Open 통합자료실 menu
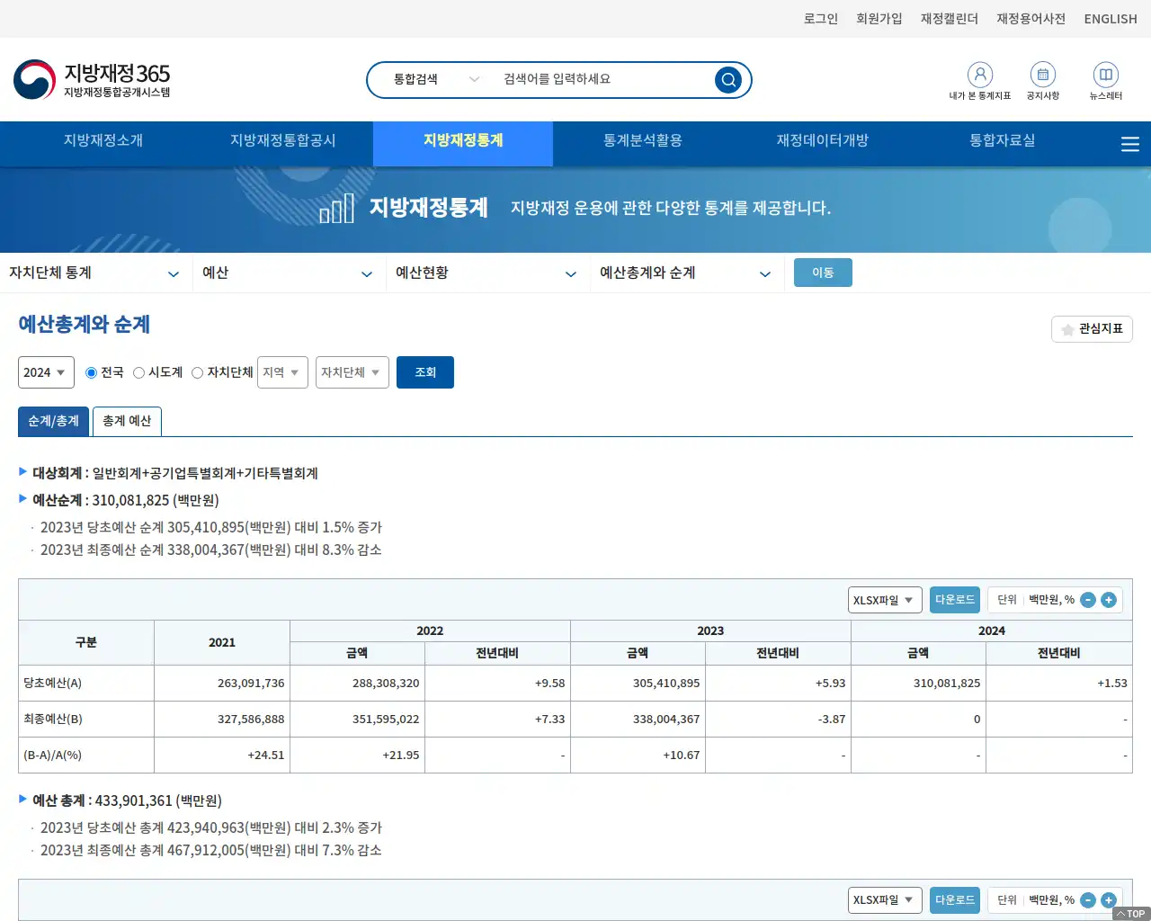Viewport: 1151px width, 921px height. (x=1003, y=140)
